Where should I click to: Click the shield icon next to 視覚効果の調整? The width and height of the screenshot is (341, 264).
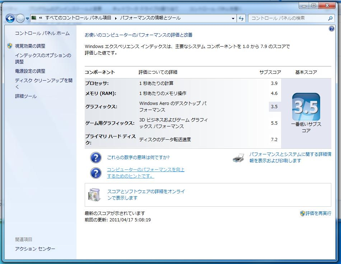pos(10,46)
